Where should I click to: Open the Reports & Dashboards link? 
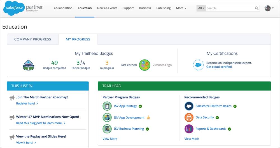coord(211,129)
